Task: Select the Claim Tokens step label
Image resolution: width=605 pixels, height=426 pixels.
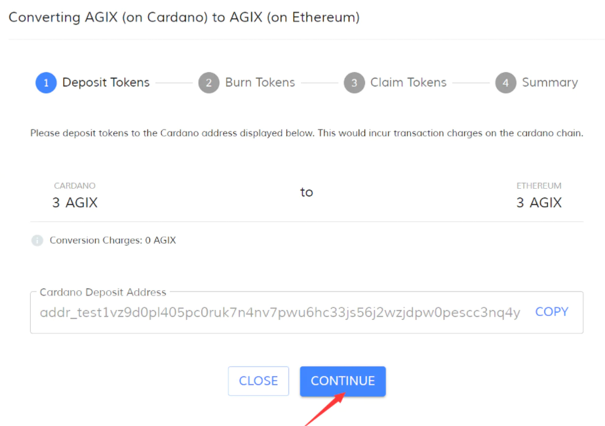Action: pyautogui.click(x=408, y=83)
